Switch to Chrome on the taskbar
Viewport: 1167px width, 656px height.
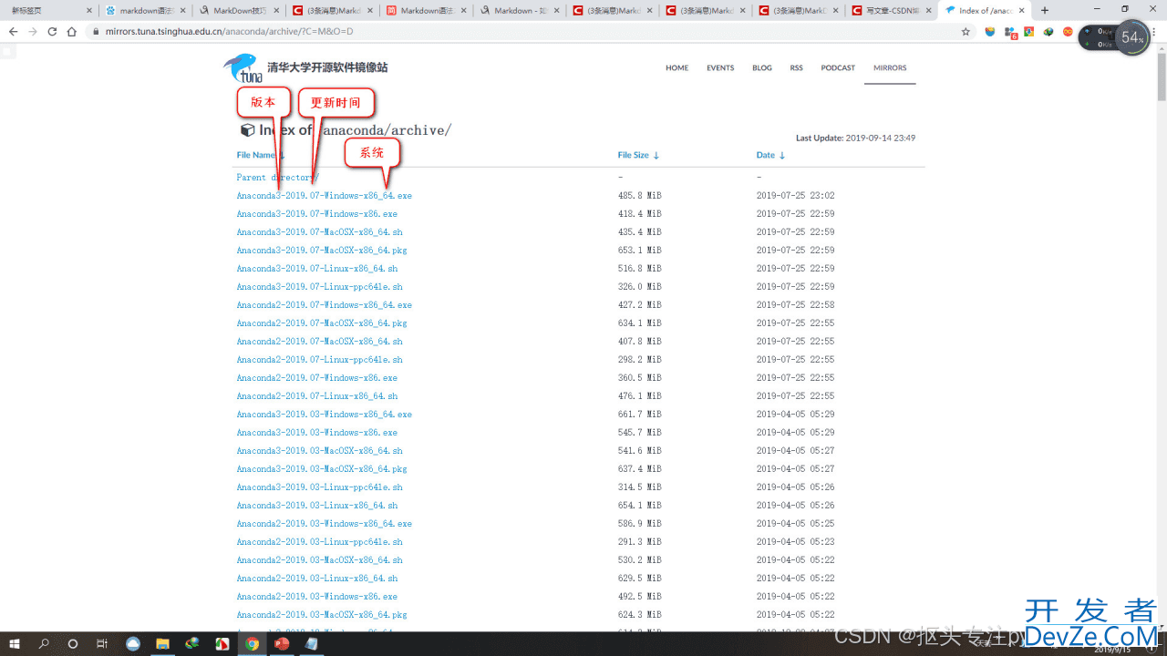click(x=251, y=643)
